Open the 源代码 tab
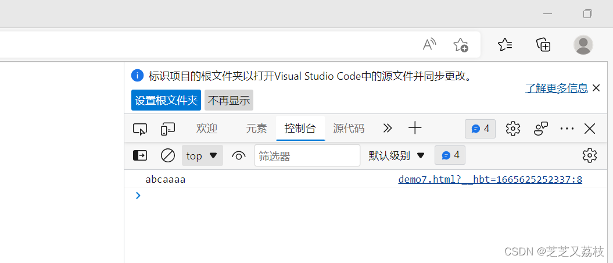This screenshot has height=263, width=613. (x=349, y=129)
